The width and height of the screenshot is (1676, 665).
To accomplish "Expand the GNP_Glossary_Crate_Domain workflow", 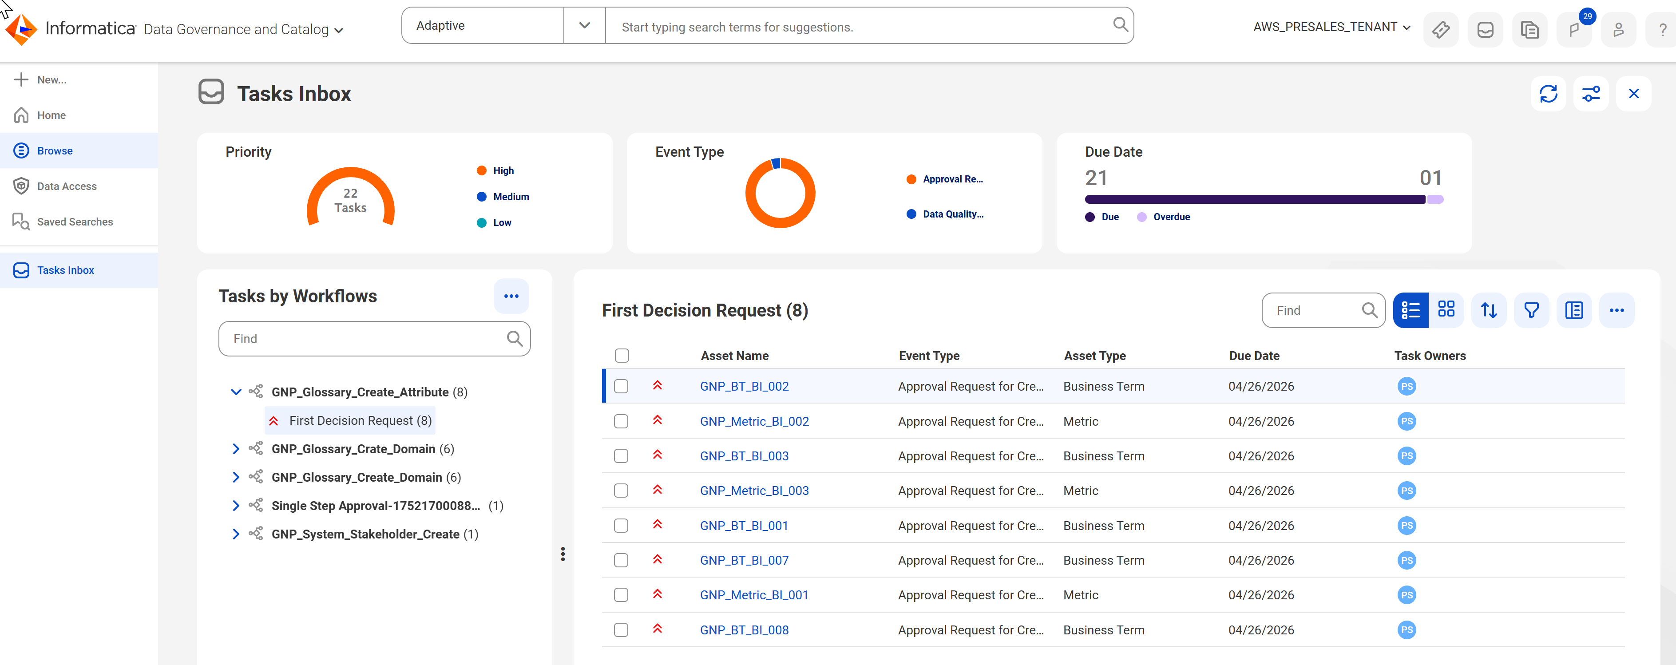I will (x=235, y=448).
